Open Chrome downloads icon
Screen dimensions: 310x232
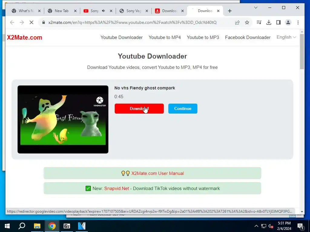[269, 22]
